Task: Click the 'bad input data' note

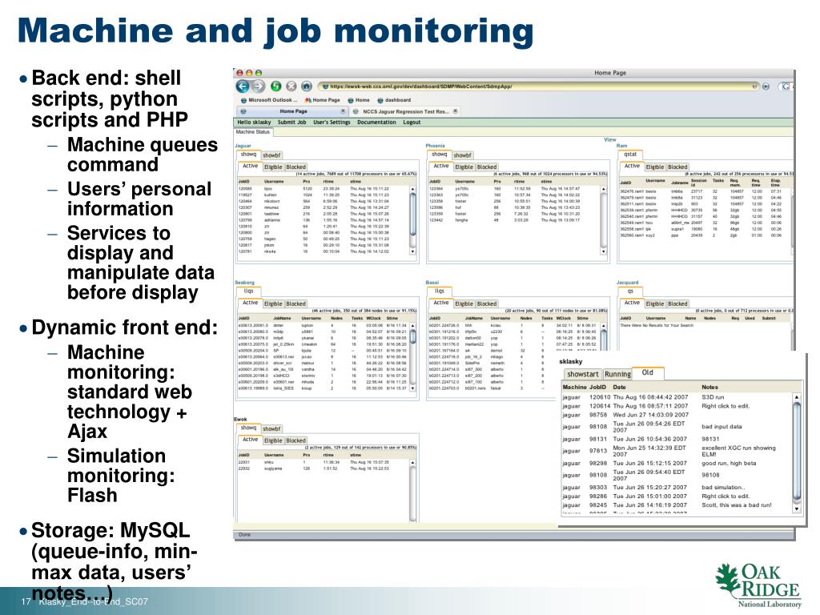Action: (x=722, y=426)
